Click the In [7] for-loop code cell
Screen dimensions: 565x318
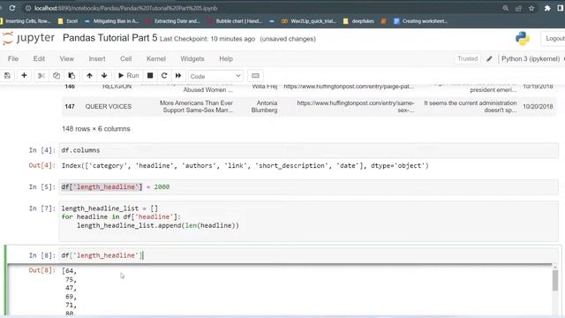(x=308, y=222)
